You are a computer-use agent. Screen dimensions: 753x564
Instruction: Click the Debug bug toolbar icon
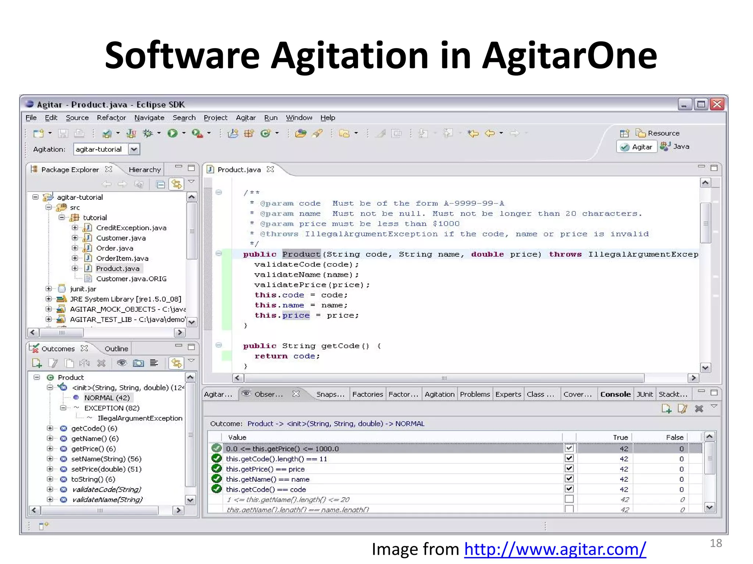click(148, 133)
